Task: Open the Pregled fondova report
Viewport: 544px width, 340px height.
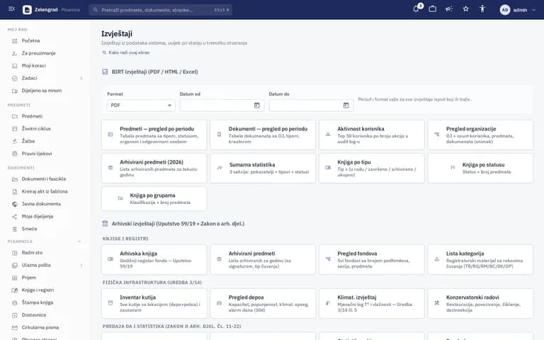Action: point(372,260)
